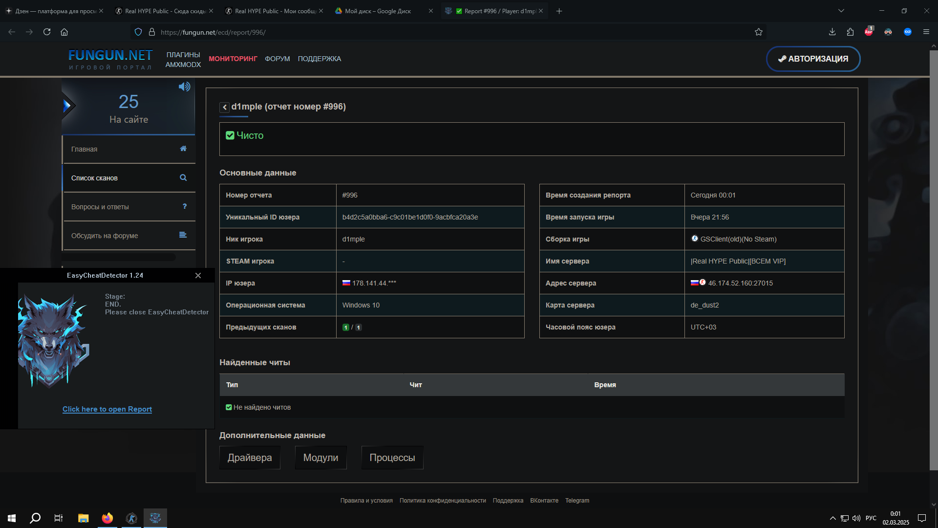Open Windows Start menu
Screen dimensions: 938x528
(12, 518)
